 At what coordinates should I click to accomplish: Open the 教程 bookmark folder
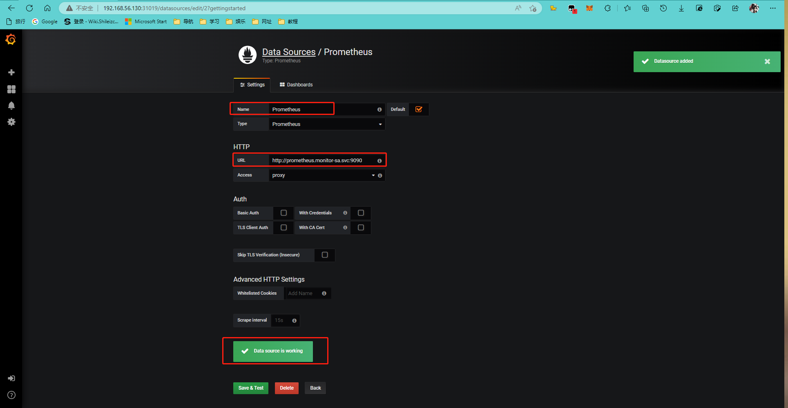(288, 22)
